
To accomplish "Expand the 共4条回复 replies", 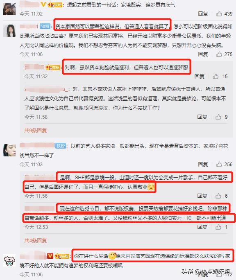I will pos(35,241).
